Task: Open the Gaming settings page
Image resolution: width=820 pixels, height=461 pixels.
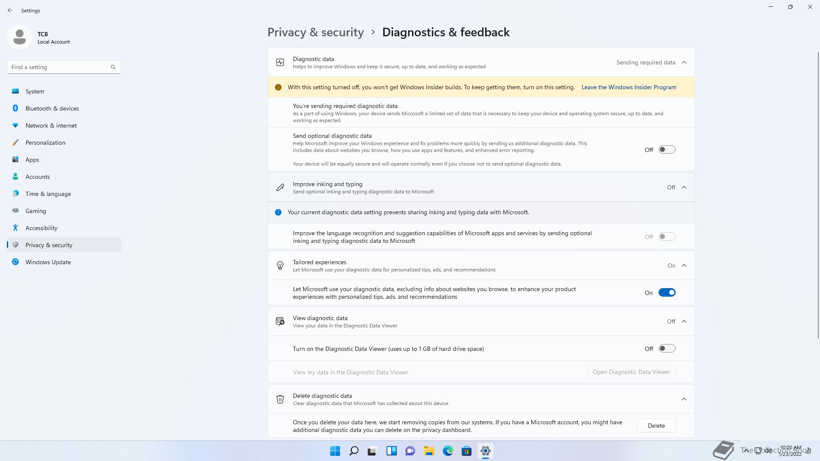Action: [64, 211]
